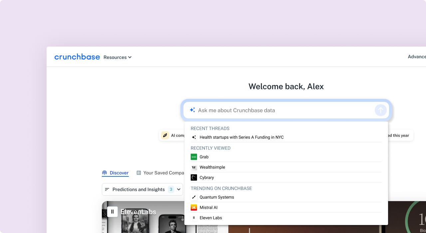Click the black Cybrary logo icon
Image resolution: width=426 pixels, height=233 pixels.
(194, 177)
